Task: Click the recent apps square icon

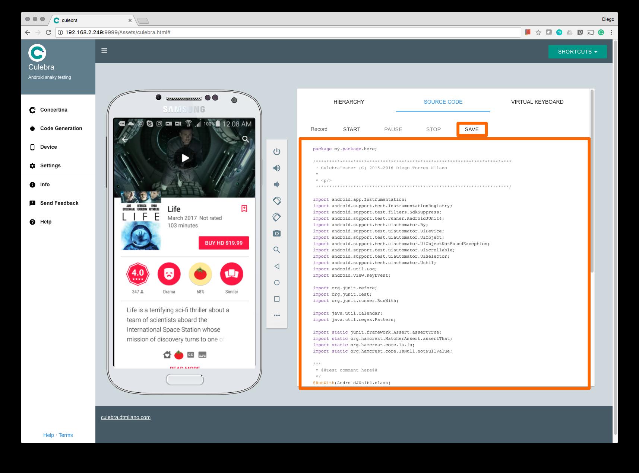Action: (277, 299)
